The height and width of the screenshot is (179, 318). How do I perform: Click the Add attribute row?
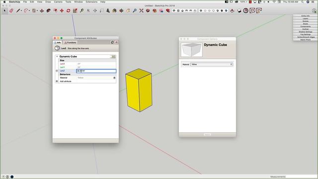pos(87,81)
